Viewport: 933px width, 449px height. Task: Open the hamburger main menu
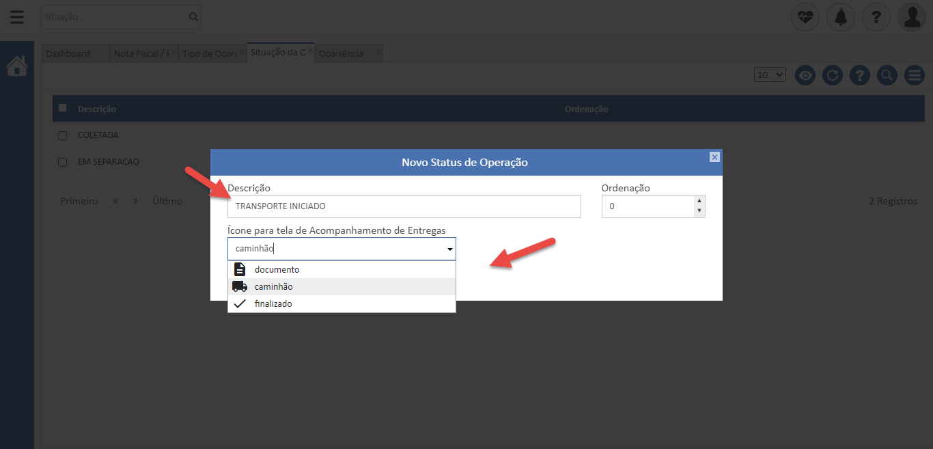click(x=17, y=17)
